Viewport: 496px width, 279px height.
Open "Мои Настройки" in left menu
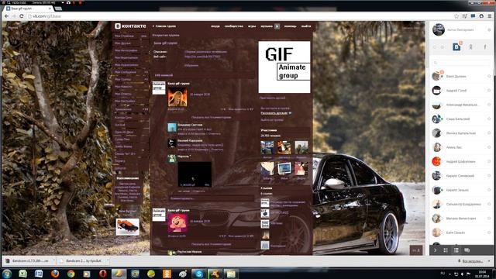(125, 102)
